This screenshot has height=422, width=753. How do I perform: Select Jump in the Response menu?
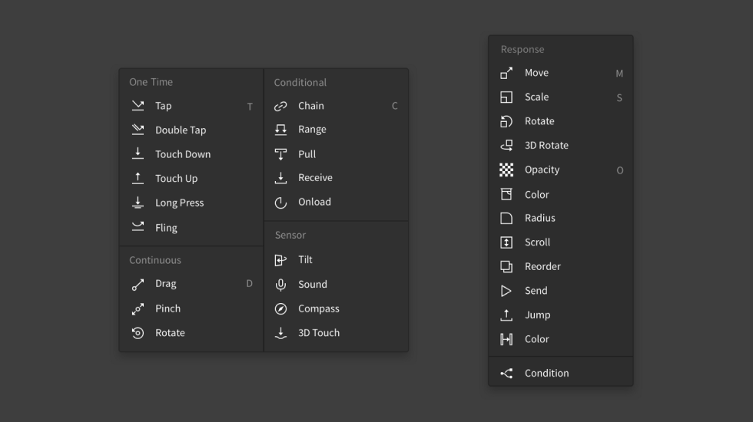[560, 315]
